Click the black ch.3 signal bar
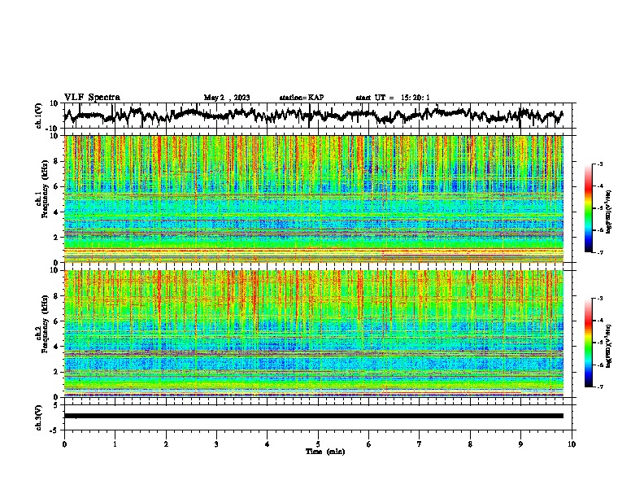 pos(314,416)
